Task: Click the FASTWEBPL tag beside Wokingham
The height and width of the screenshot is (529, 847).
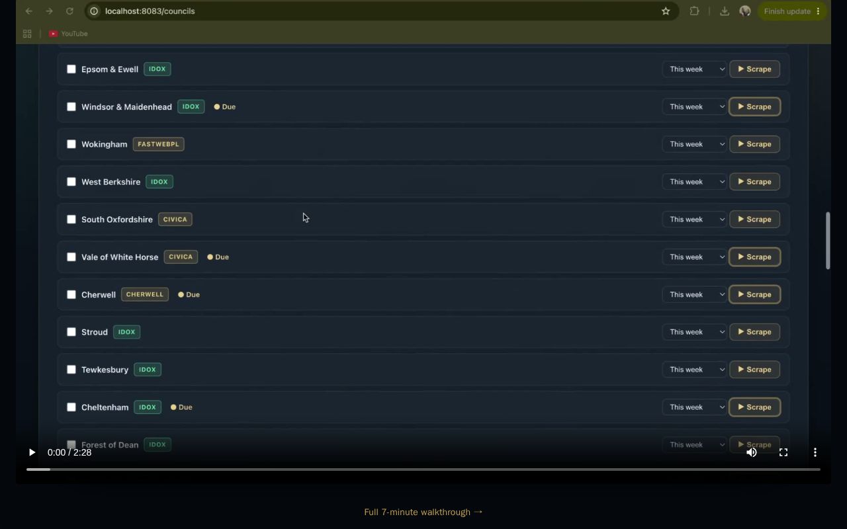Action: tap(158, 144)
